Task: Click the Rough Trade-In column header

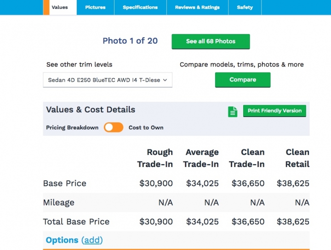Action: (x=155, y=158)
